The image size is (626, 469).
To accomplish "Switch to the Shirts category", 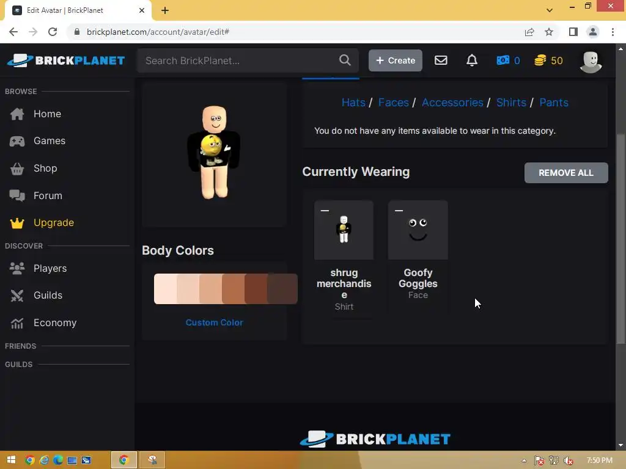I will click(511, 103).
